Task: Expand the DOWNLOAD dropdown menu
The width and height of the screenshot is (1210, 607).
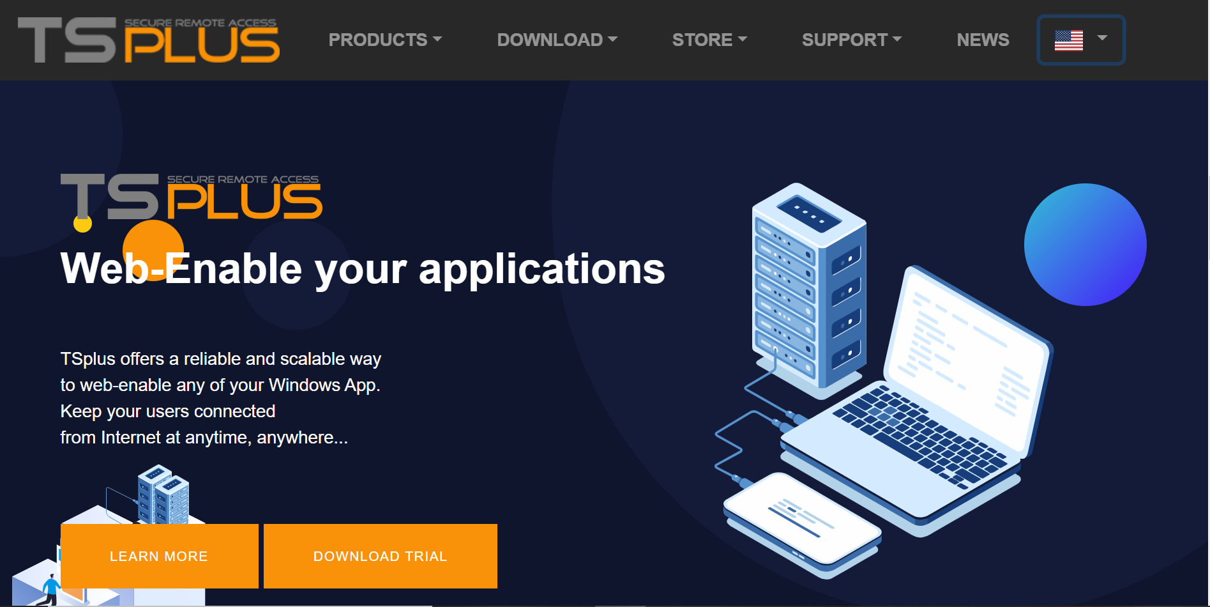Action: 557,40
